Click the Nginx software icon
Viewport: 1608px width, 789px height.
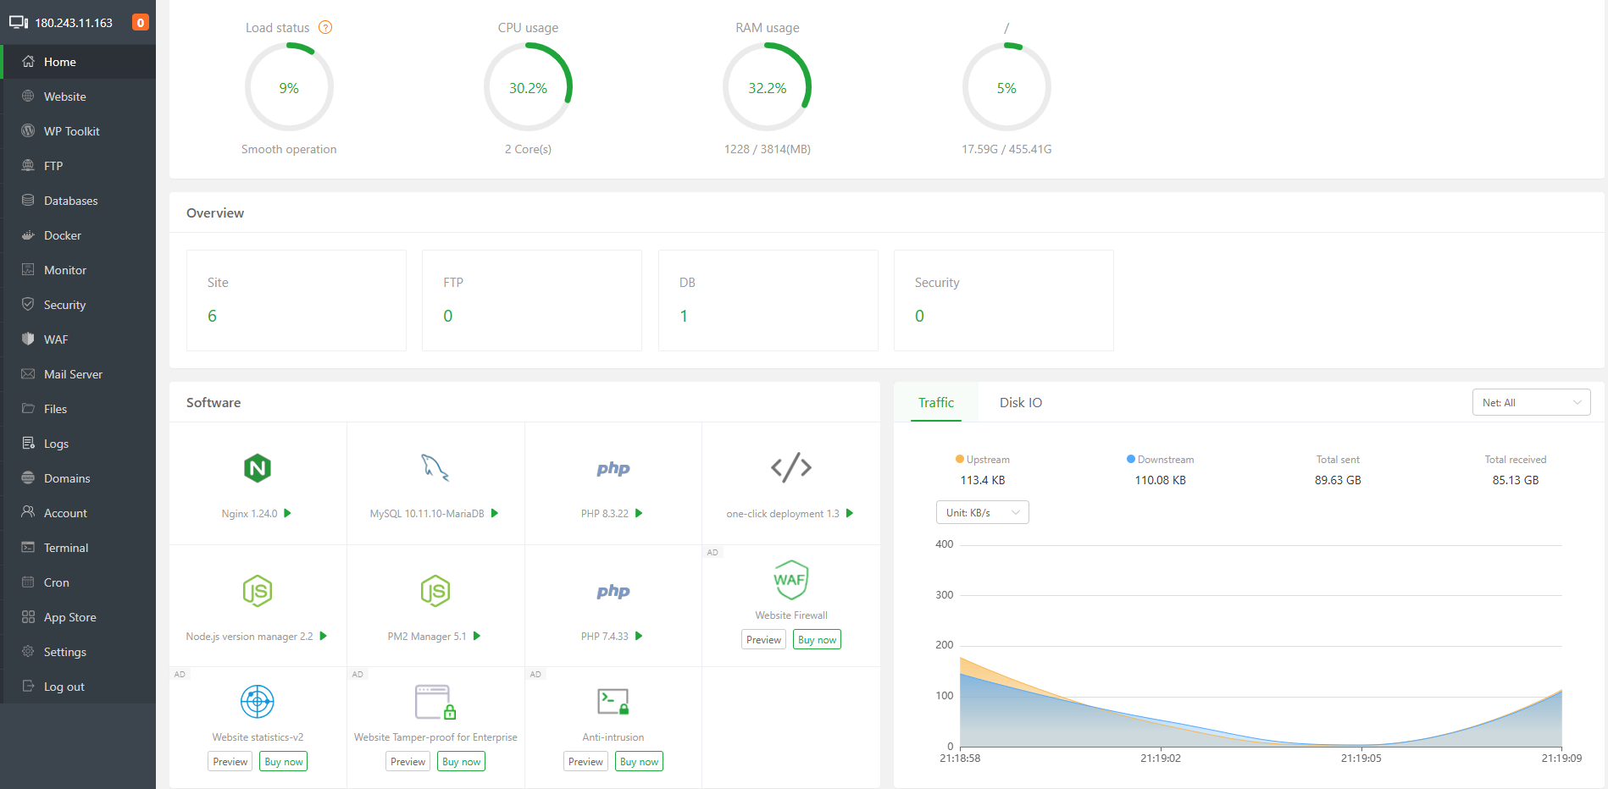click(258, 468)
